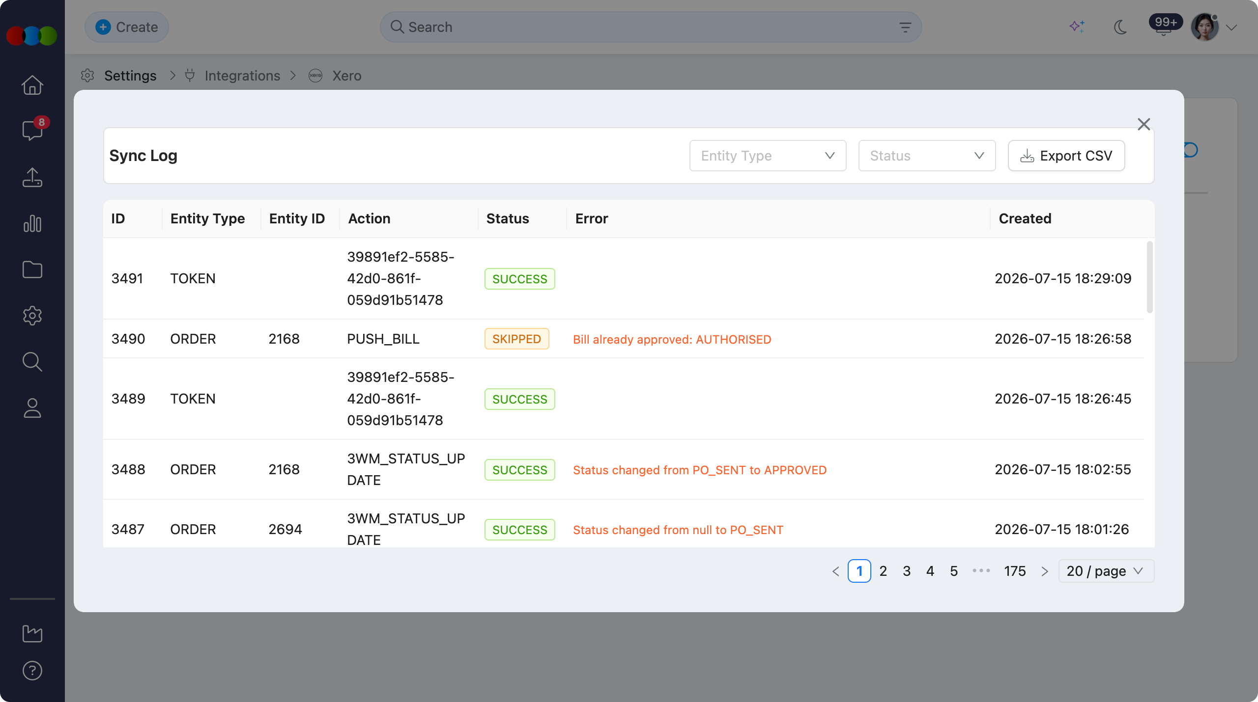The image size is (1258, 702).
Task: Go to next page arrow
Action: click(1045, 571)
